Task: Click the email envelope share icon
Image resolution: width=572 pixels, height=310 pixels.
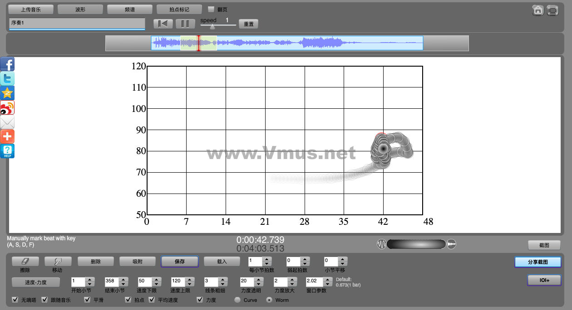Action: pyautogui.click(x=7, y=122)
